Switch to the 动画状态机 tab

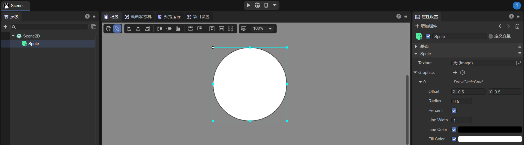(138, 17)
